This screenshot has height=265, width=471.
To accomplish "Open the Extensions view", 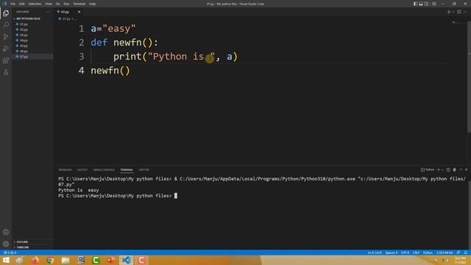I will (6, 60).
